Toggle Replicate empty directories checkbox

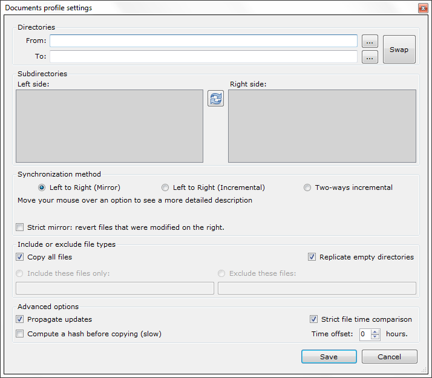(x=312, y=257)
